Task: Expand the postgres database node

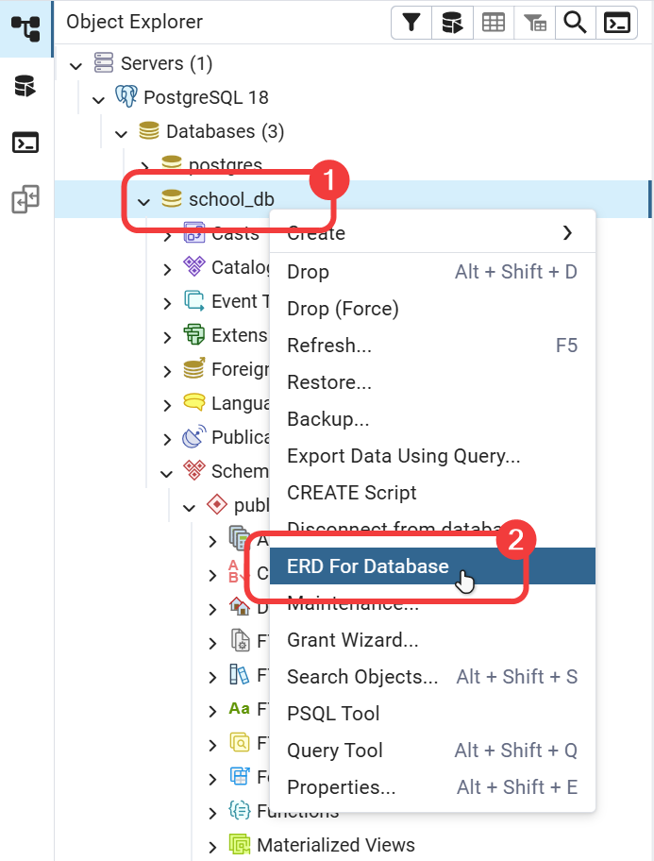Action: click(x=144, y=166)
